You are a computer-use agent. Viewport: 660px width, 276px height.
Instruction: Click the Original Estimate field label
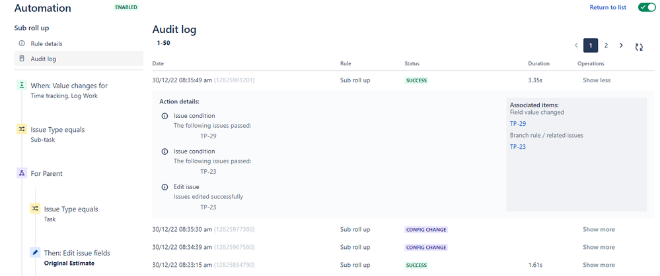pyautogui.click(x=69, y=263)
